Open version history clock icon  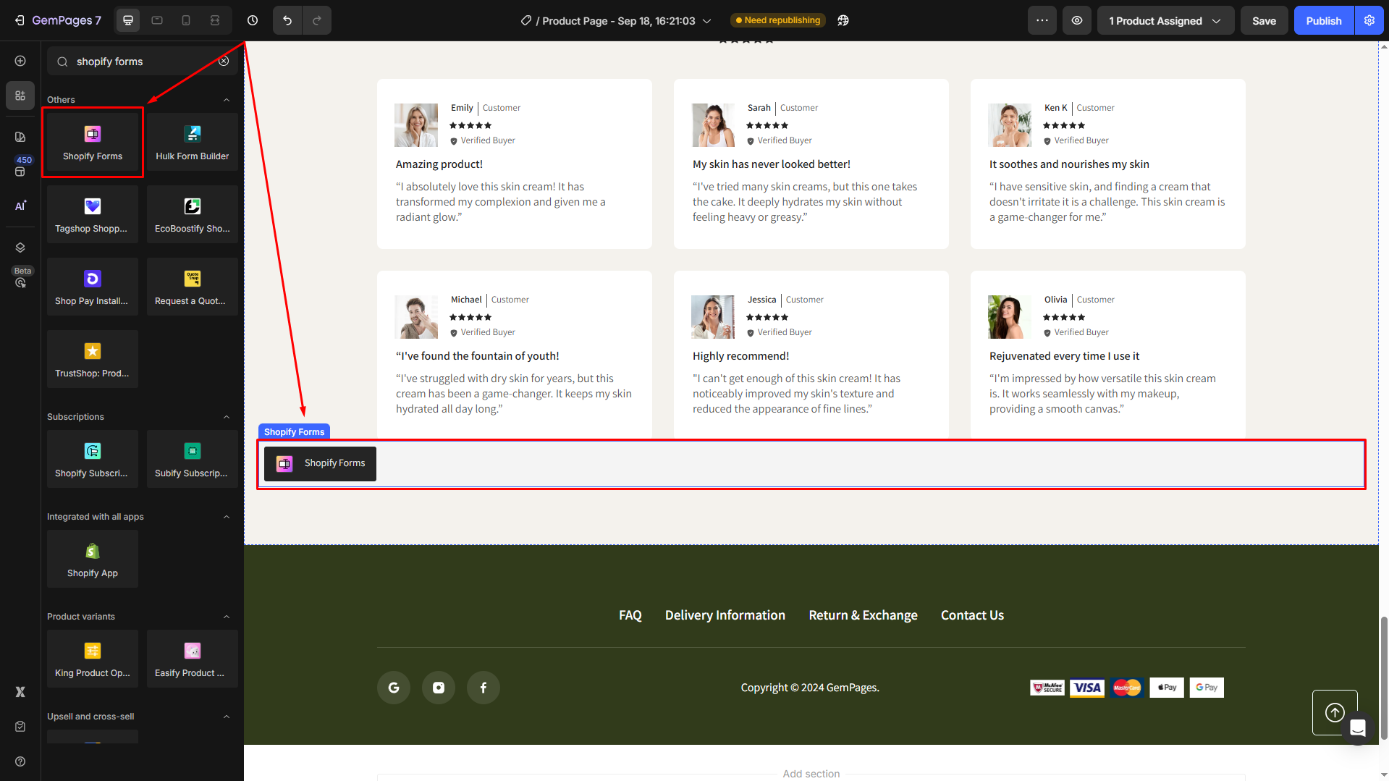[253, 20]
